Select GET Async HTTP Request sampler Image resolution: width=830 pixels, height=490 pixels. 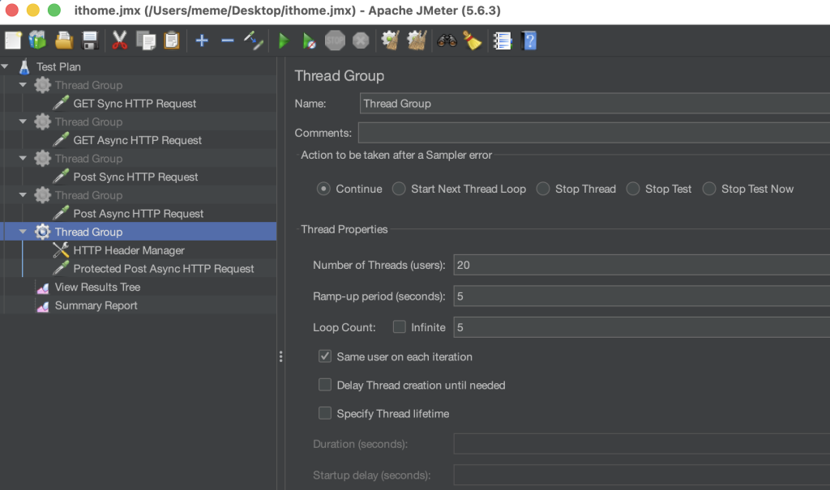pos(137,140)
